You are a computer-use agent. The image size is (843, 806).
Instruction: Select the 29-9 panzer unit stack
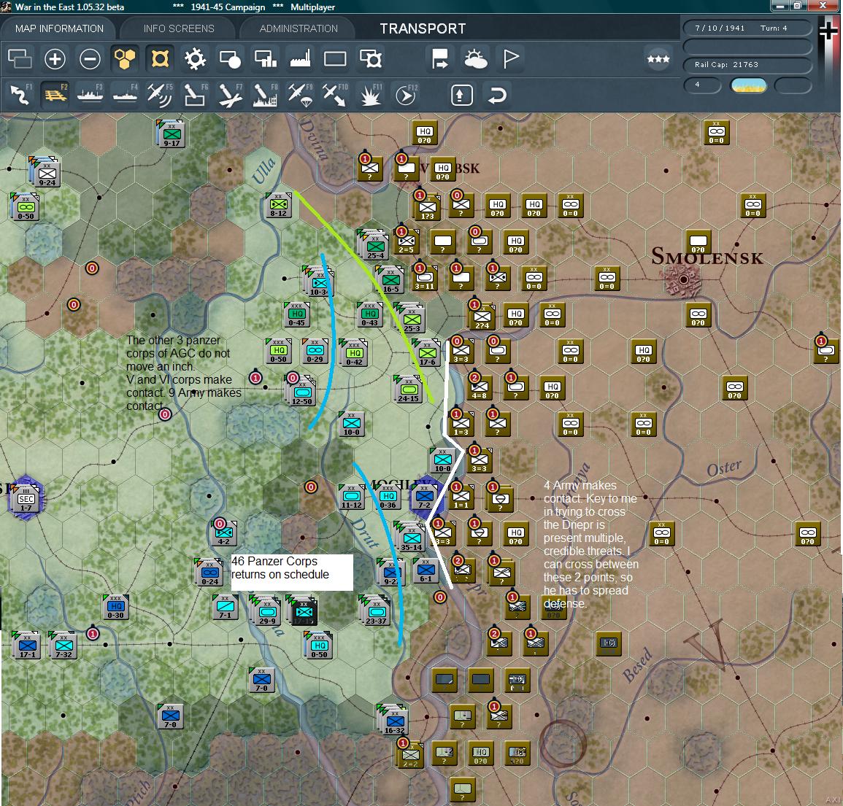click(x=266, y=611)
